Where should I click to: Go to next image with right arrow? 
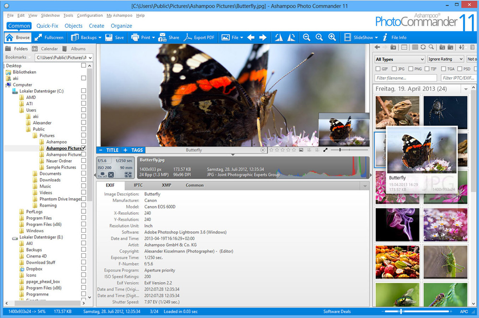coord(263,37)
